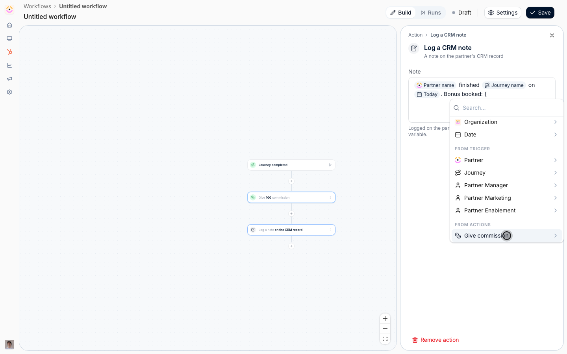Select the Give 100 commission node
This screenshot has width=567, height=354.
click(291, 197)
